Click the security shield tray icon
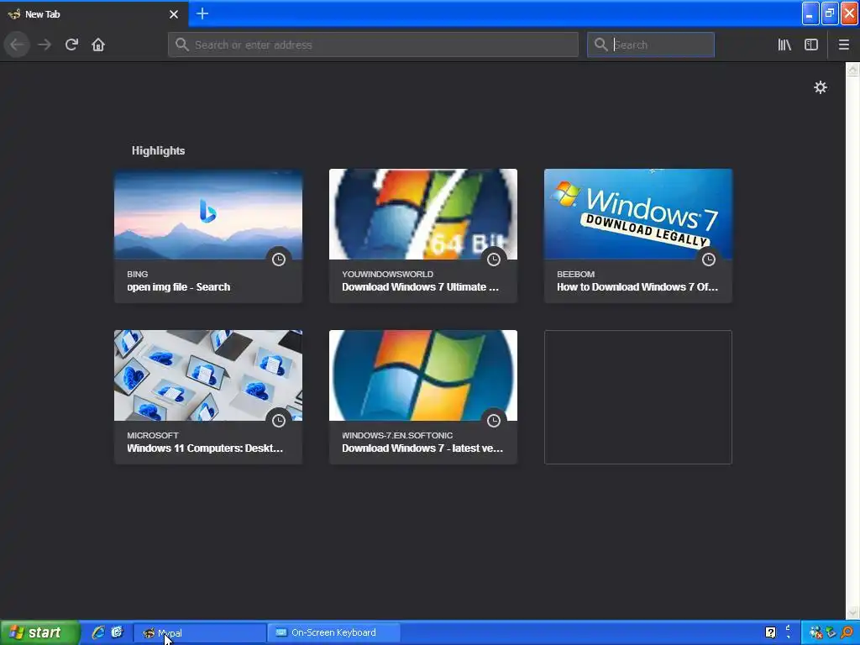Viewport: 860px width, 645px height. (x=831, y=632)
